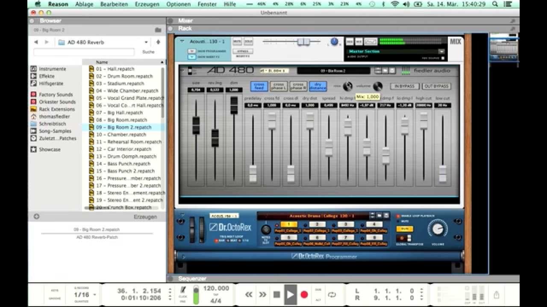The image size is (547, 307).
Task: Click the AD 480 volume knob
Action: 377,87
